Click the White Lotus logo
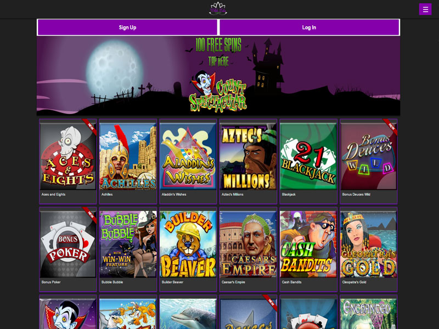The image size is (439, 329). pyautogui.click(x=218, y=9)
